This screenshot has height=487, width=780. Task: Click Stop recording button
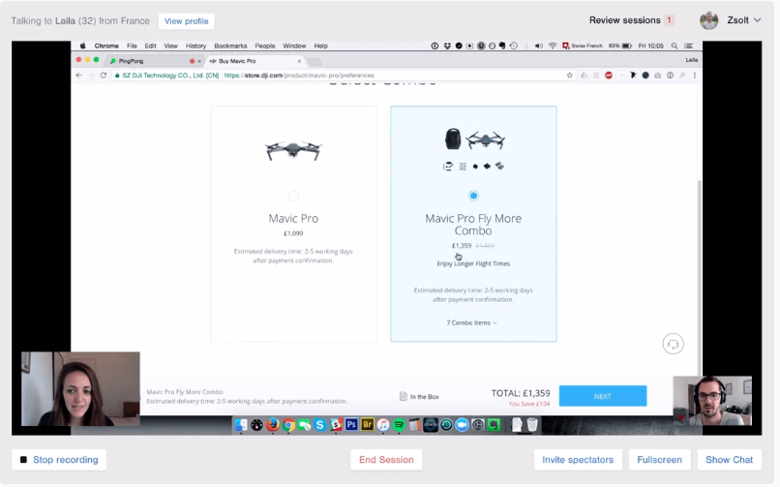click(x=59, y=460)
